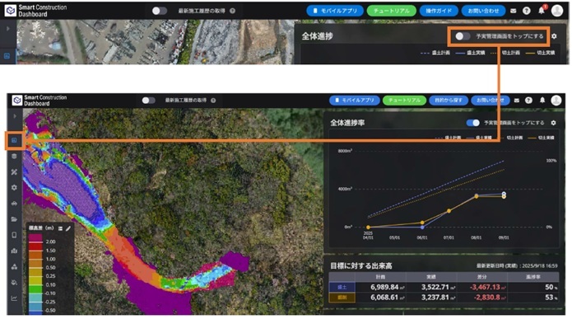
Task: Select blue 盛土 row label in table
Action: [x=342, y=287]
